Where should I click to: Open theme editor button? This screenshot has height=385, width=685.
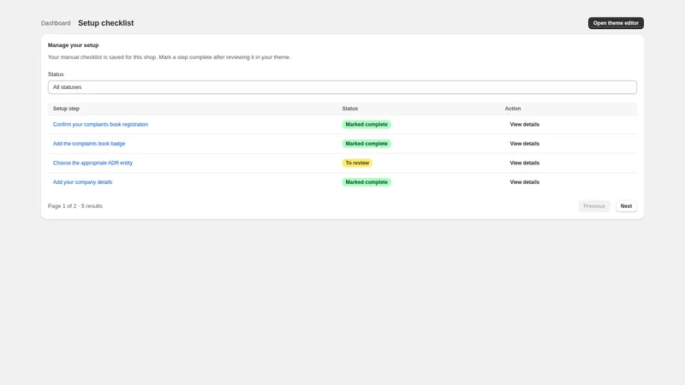click(616, 23)
